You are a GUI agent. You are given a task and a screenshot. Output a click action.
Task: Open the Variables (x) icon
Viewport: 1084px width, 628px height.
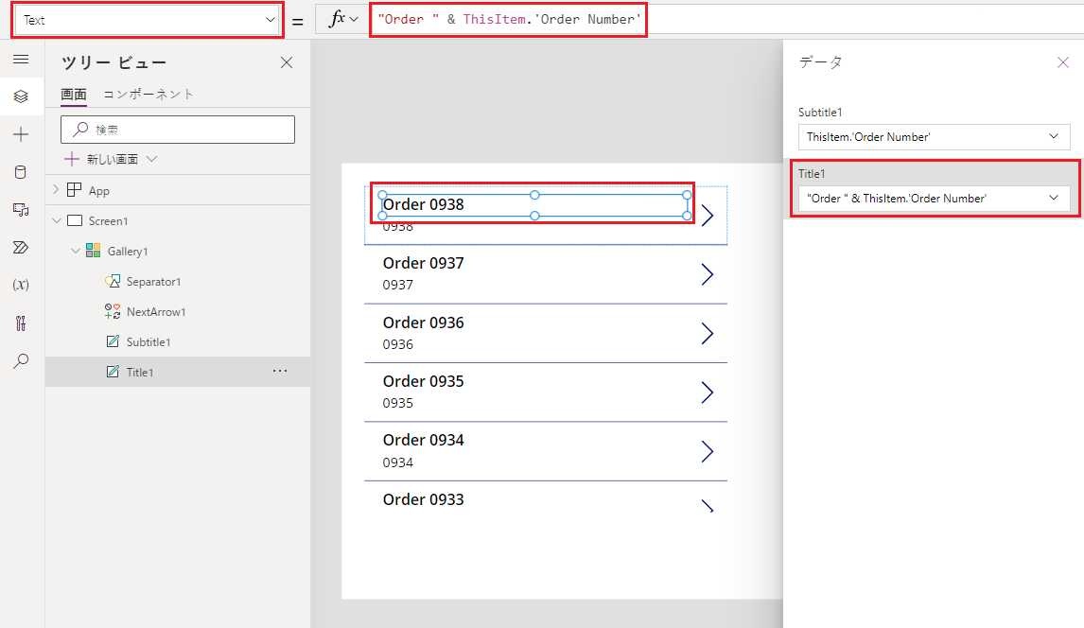click(21, 285)
